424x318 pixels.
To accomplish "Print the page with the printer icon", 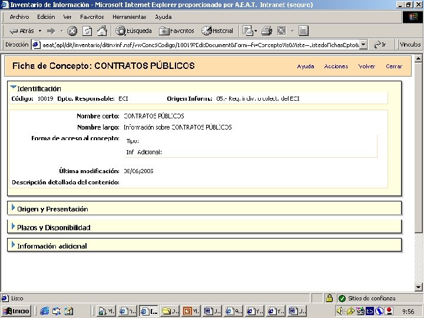I will tap(267, 31).
